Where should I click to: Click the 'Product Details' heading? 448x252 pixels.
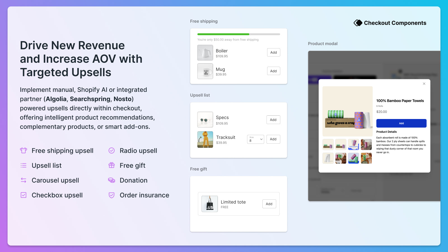386,132
